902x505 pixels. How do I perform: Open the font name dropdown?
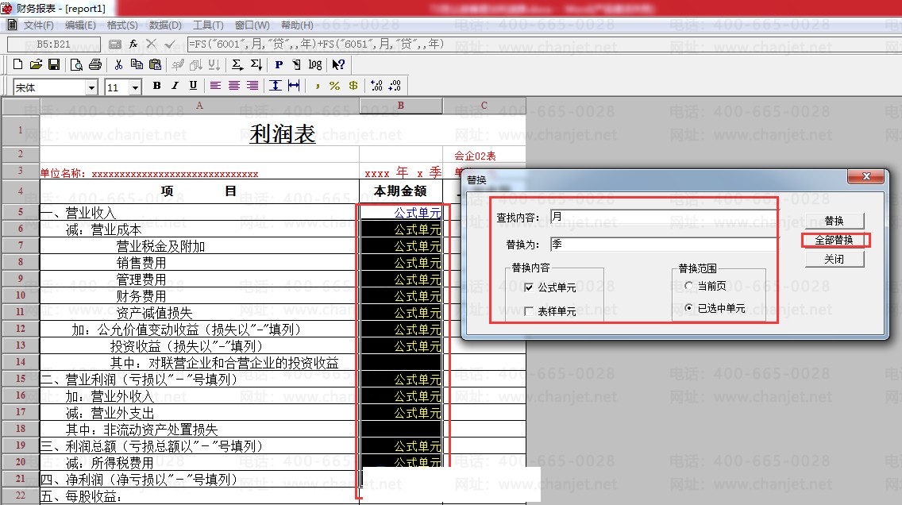coord(91,87)
